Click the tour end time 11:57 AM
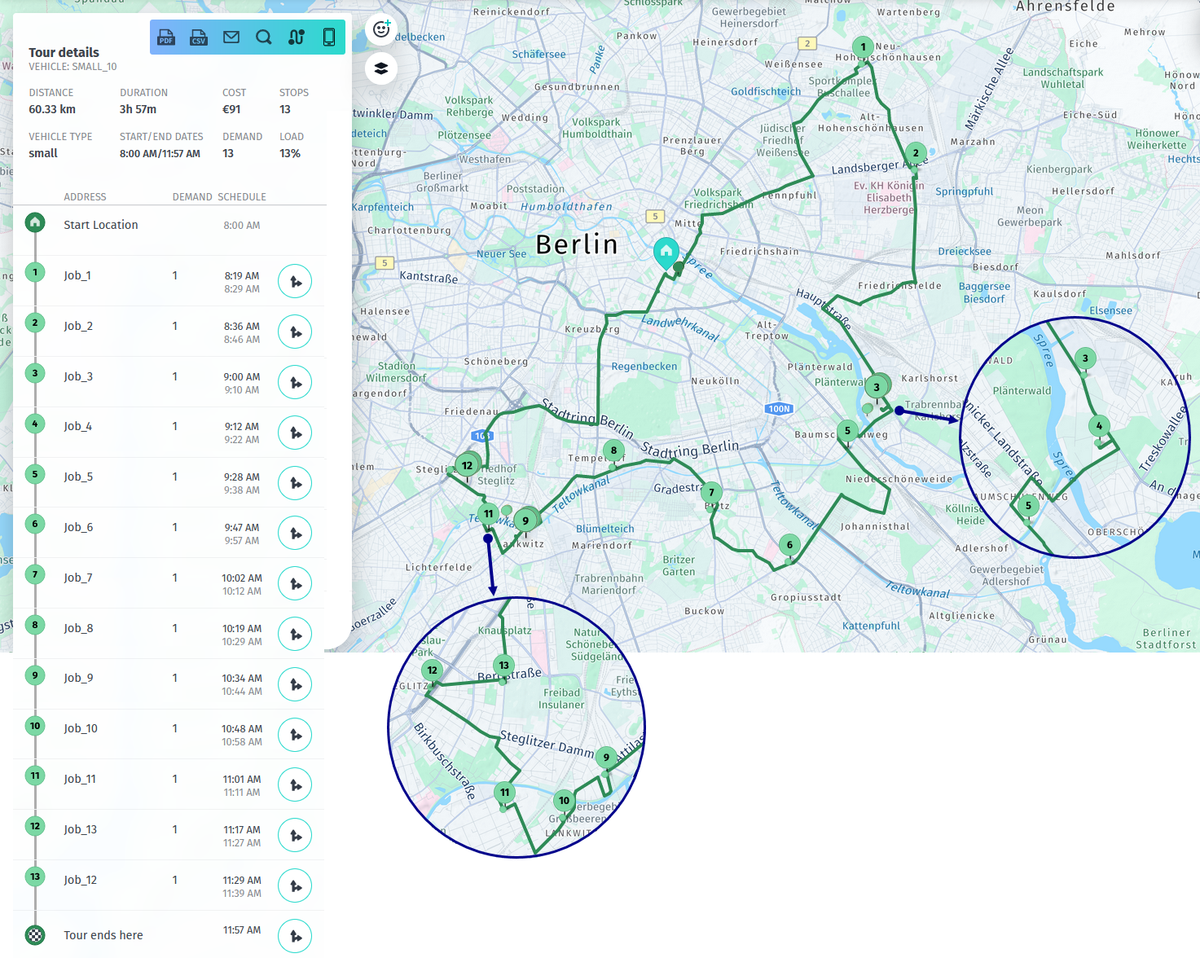The image size is (1200, 958). tap(242, 929)
